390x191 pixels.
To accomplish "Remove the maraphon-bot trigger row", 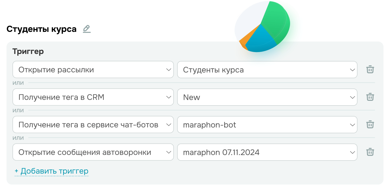I will [370, 125].
